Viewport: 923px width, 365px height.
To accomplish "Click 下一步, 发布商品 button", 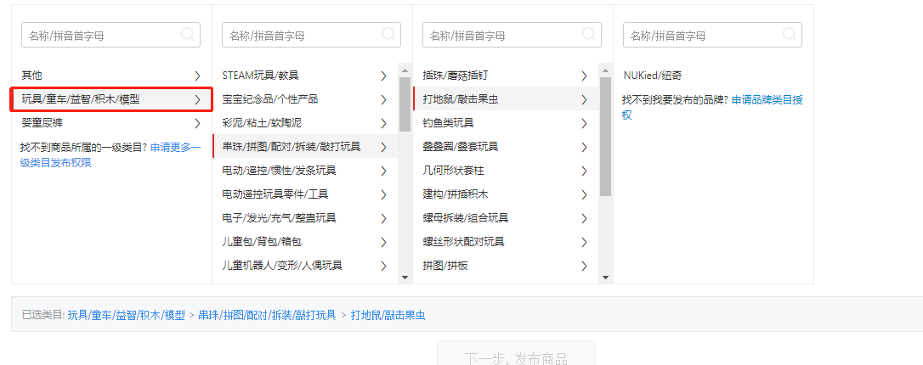I will coord(516,357).
